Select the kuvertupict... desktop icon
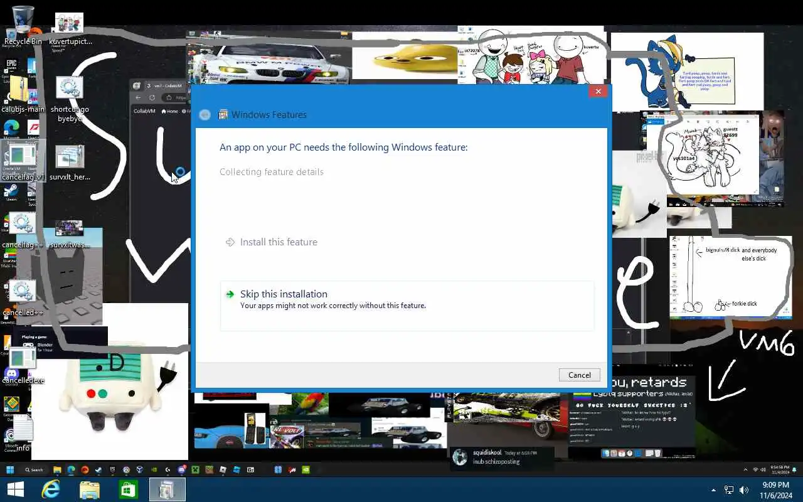This screenshot has width=803, height=502. [70, 29]
